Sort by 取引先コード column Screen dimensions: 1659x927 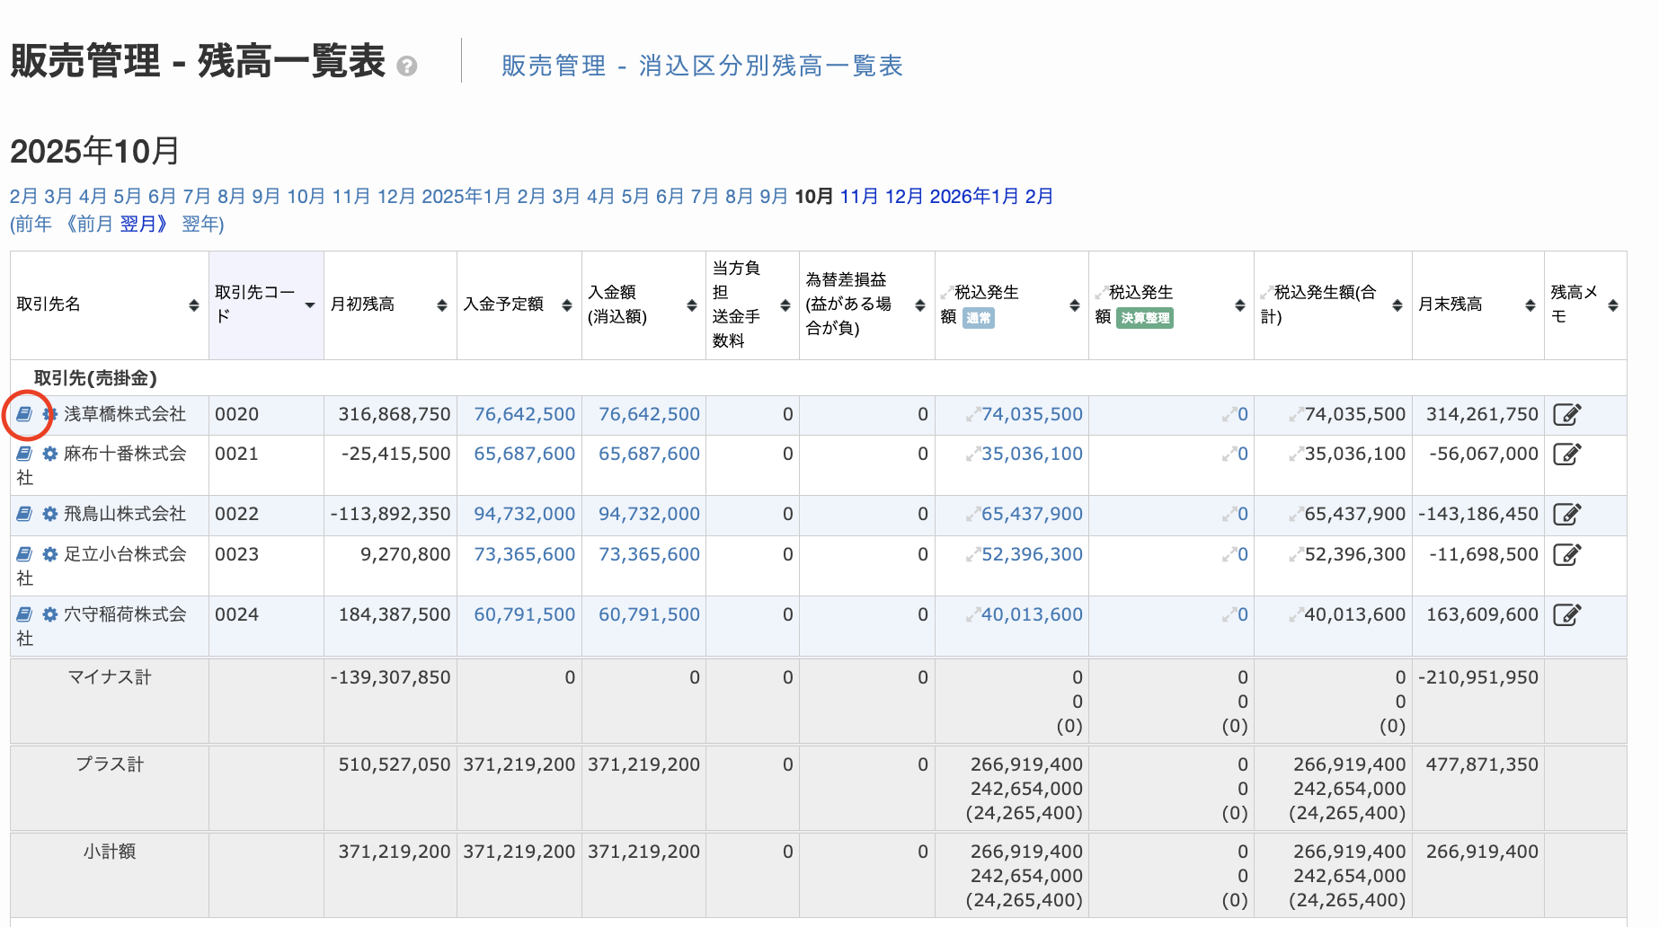point(310,305)
